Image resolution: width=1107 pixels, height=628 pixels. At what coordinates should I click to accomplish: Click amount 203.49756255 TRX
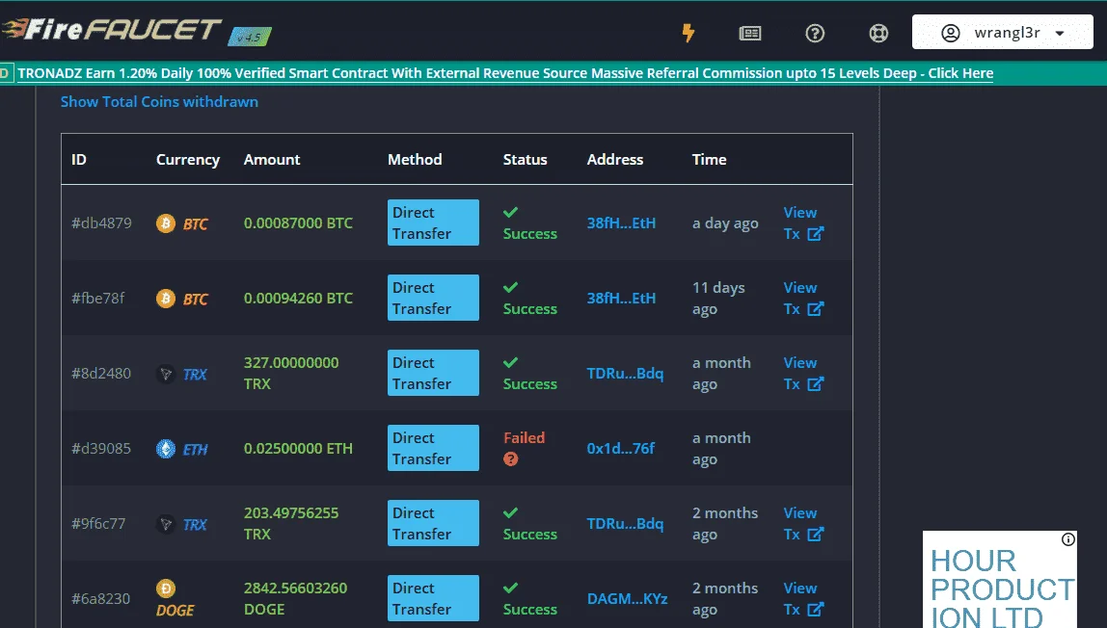click(291, 523)
